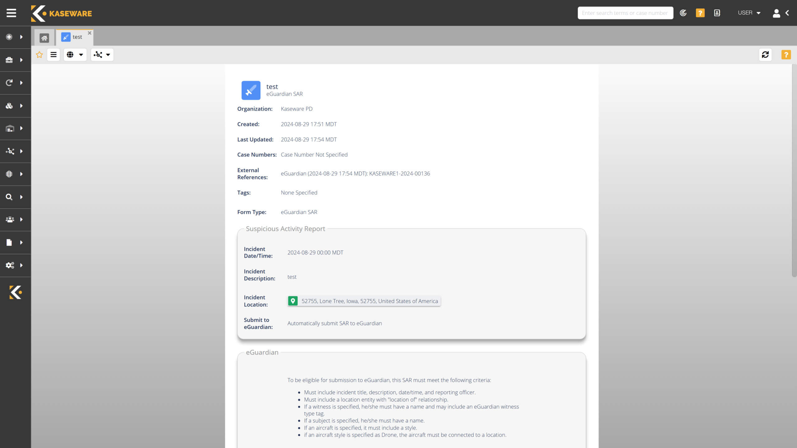Open help for this record page
The height and width of the screenshot is (448, 797).
(x=786, y=55)
